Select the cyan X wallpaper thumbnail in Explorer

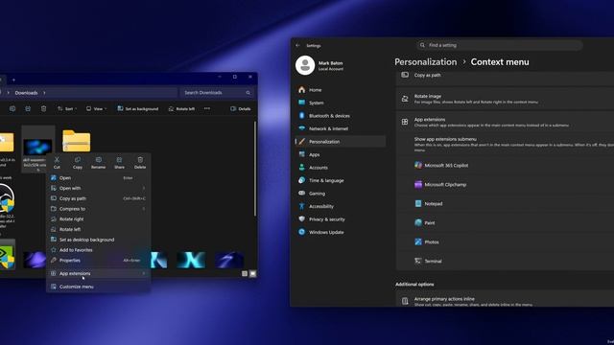(x=191, y=260)
